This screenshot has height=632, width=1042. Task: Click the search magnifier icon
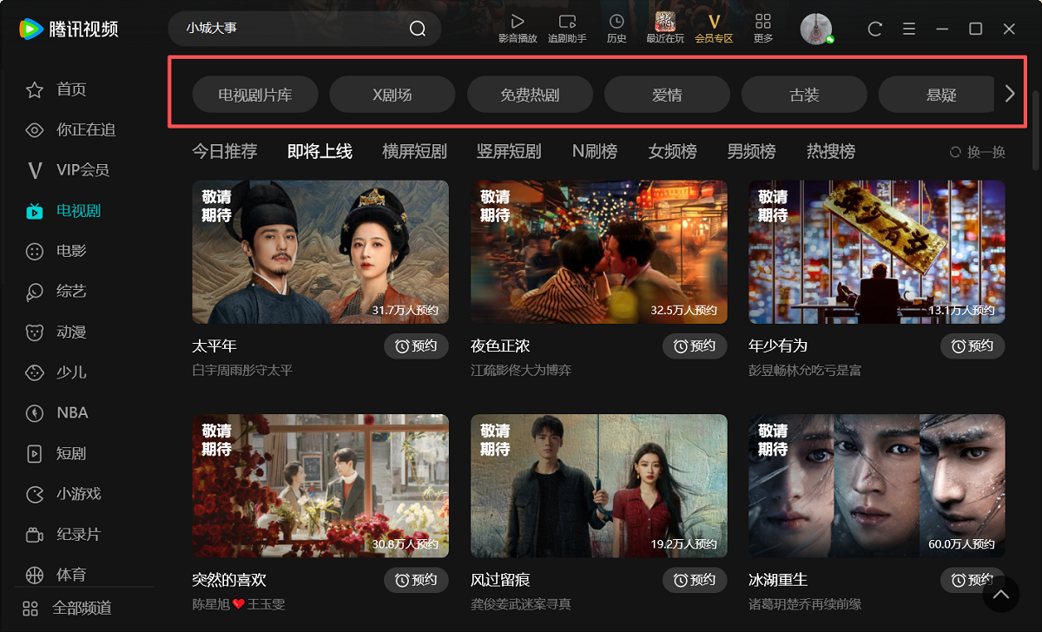tap(418, 29)
